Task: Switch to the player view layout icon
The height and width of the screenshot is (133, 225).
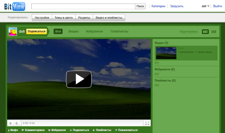Action: click(205, 32)
